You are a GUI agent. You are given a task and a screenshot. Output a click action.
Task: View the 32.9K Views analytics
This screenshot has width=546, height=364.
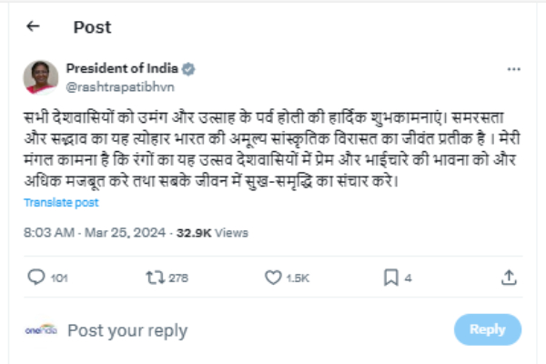pyautogui.click(x=211, y=233)
